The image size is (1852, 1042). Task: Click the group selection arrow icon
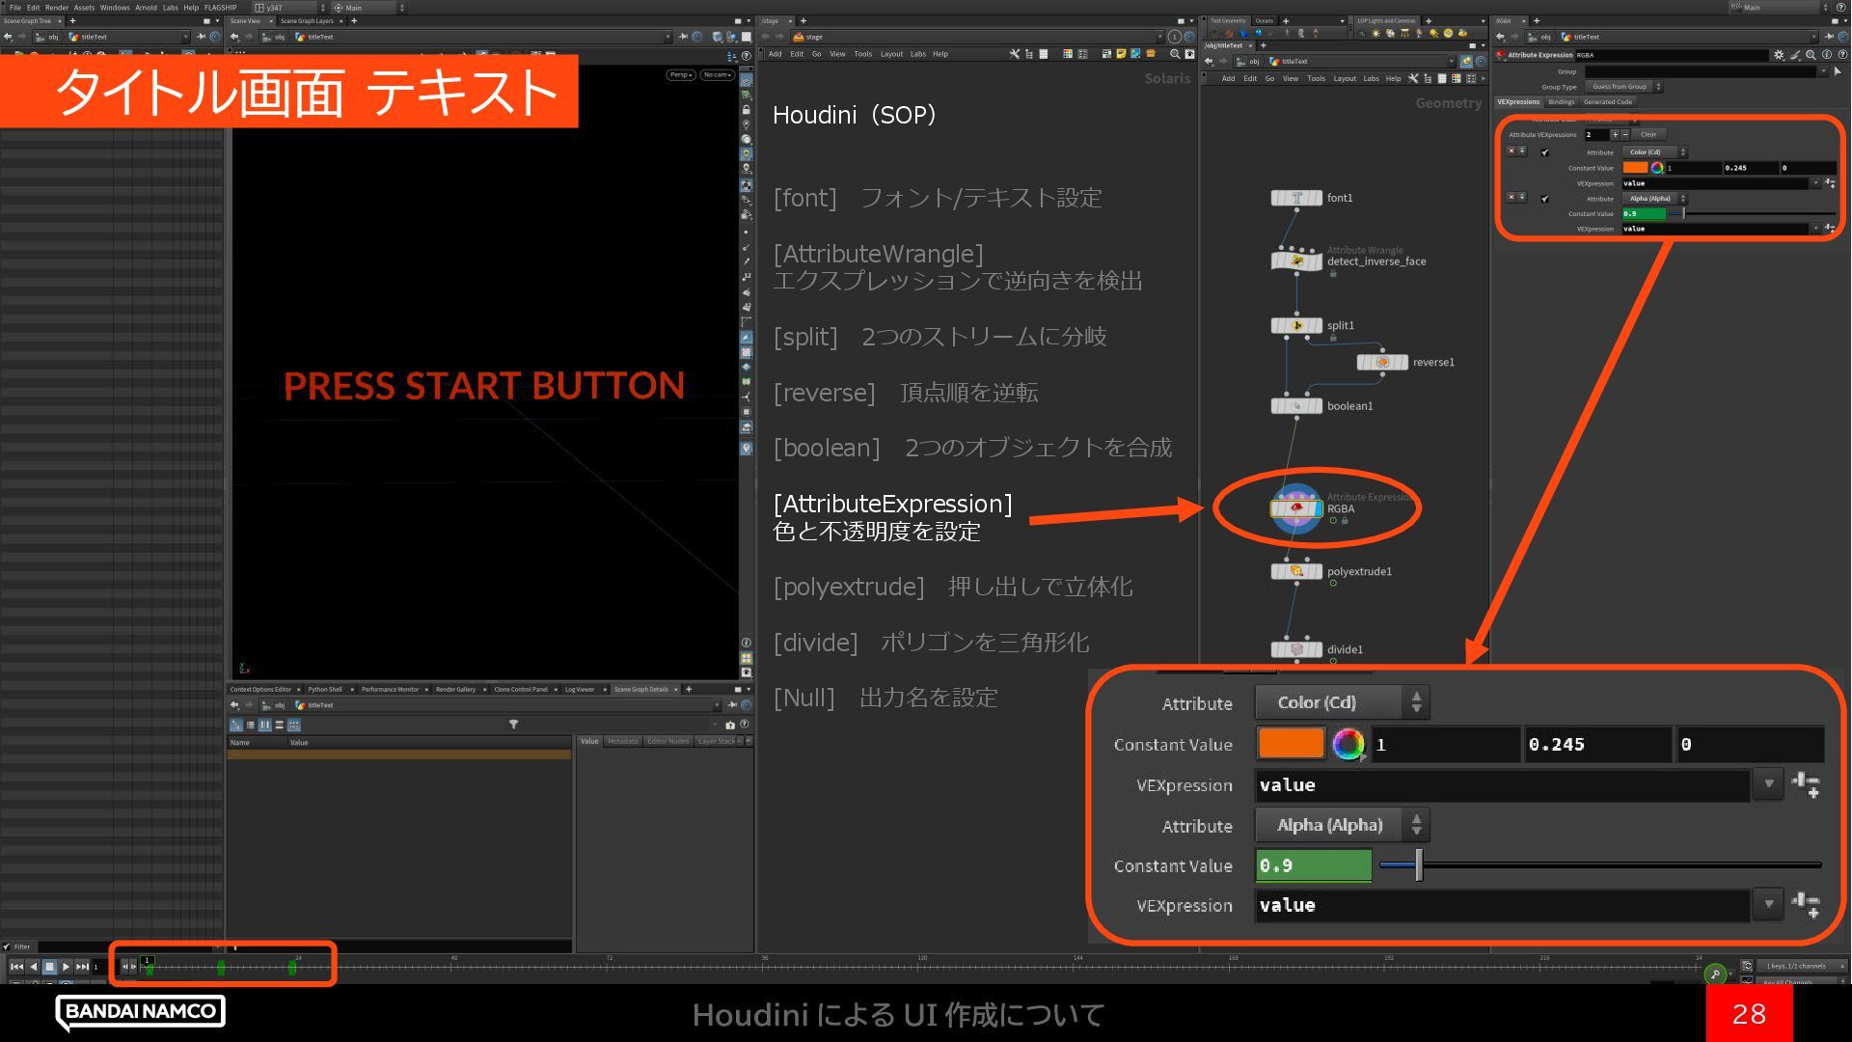[1837, 71]
